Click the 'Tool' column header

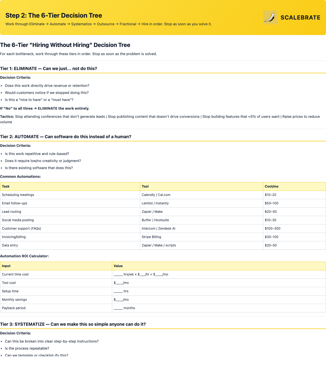(201, 186)
